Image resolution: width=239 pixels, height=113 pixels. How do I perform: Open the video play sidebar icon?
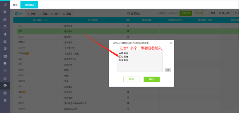tap(5, 93)
